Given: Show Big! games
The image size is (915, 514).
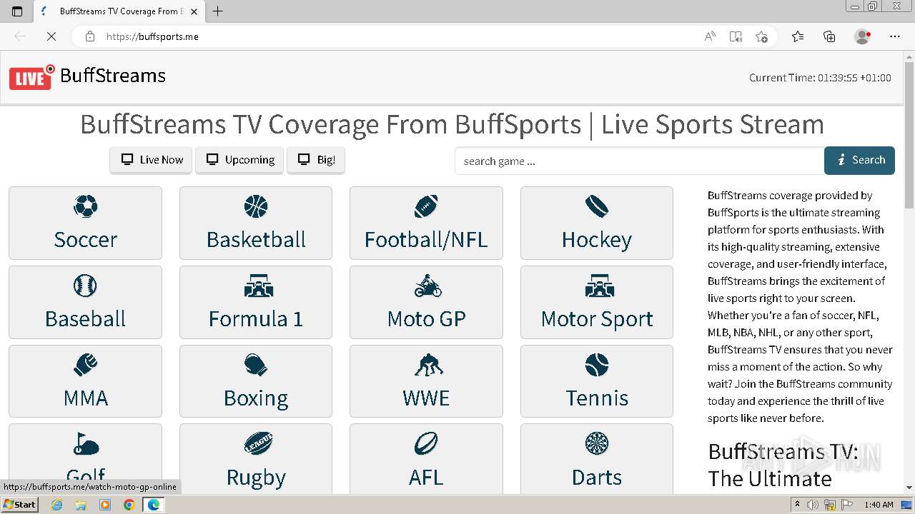Looking at the screenshot, I should [316, 160].
